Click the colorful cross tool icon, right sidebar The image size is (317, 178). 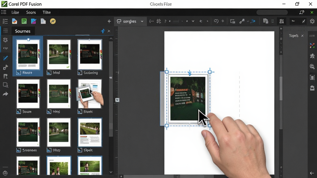(x=312, y=46)
